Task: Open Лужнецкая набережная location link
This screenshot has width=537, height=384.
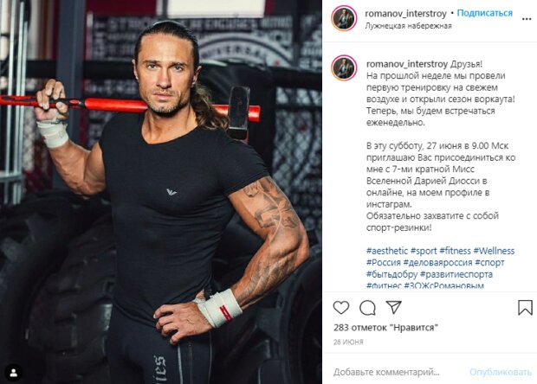Action: [408, 26]
